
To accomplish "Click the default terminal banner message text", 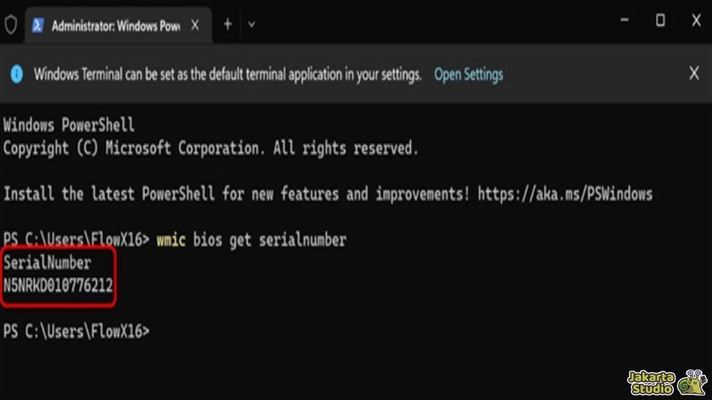I will 227,74.
